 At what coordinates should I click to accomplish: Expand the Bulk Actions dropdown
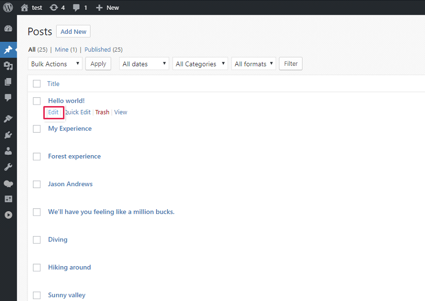(55, 64)
